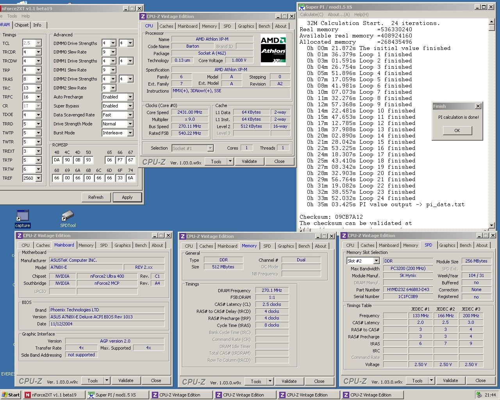Click the CPU-Z icon in SPD window title

tap(344, 236)
